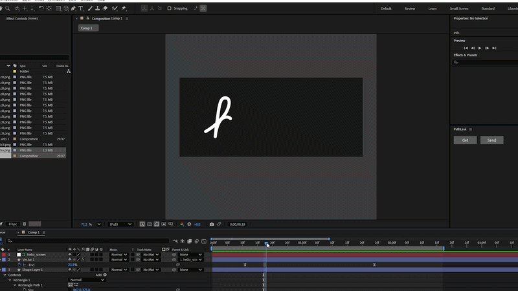Viewport: 518px width, 291px height.
Task: Select the Zoom tool in toolbar
Action: click(8, 8)
